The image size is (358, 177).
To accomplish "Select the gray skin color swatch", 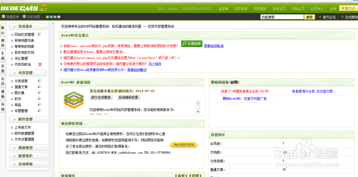I will tap(59, 17).
